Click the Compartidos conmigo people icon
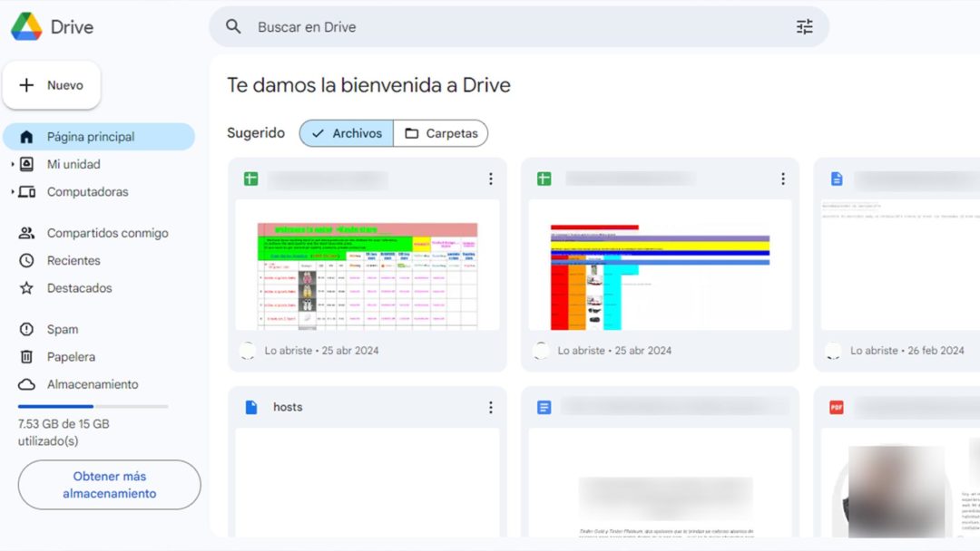 click(x=25, y=233)
